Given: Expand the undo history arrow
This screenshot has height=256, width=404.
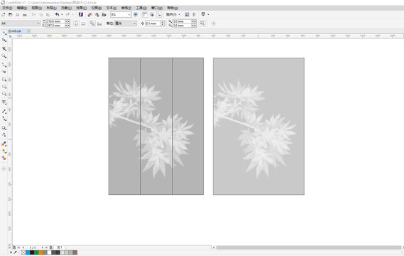Looking at the screenshot, I should coord(62,15).
